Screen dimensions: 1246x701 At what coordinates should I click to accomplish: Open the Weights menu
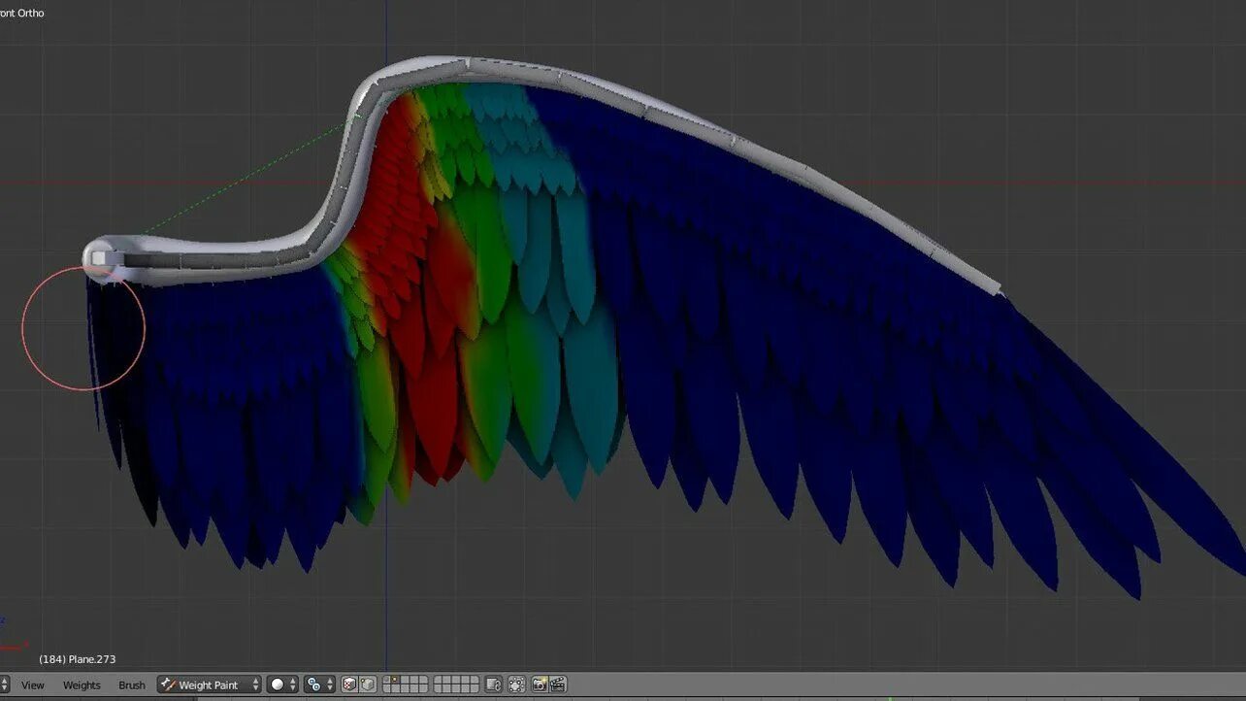point(82,685)
